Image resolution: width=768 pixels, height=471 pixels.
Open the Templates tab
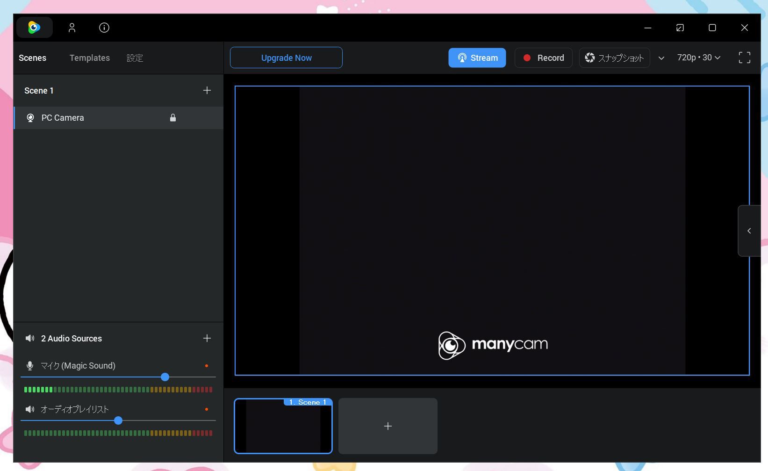click(90, 58)
